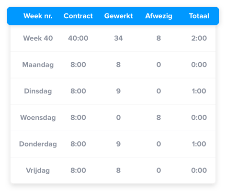This screenshot has height=191, width=226.
Task: Click Donderdag's 1:00 total cell
Action: pos(199,144)
